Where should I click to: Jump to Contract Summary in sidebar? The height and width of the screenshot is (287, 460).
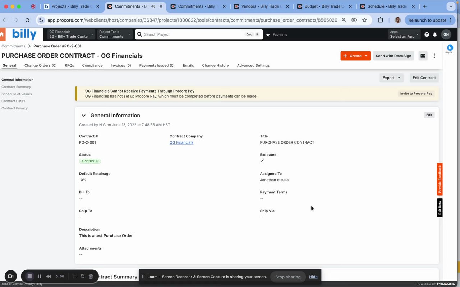click(16, 87)
